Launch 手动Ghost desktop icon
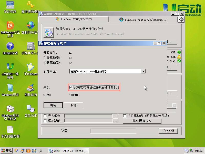205x154 pixels. click(30, 69)
